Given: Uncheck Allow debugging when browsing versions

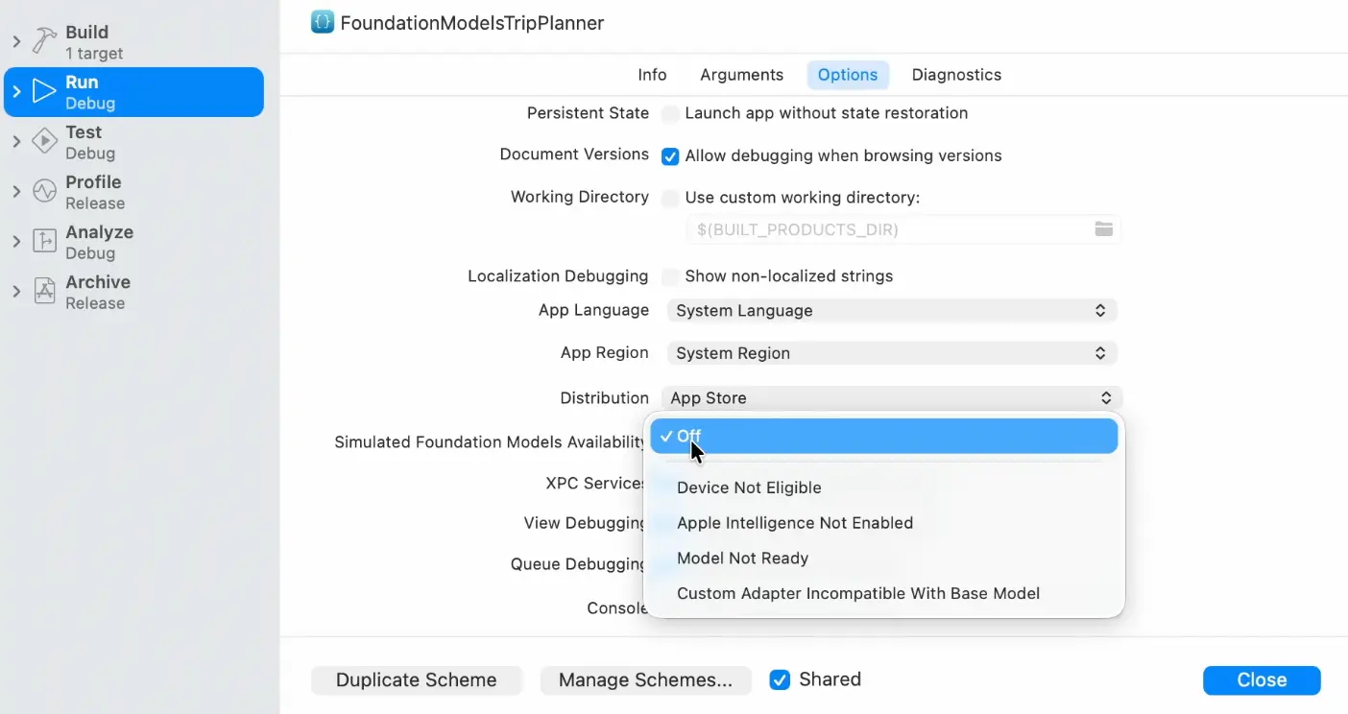Looking at the screenshot, I should pyautogui.click(x=670, y=156).
